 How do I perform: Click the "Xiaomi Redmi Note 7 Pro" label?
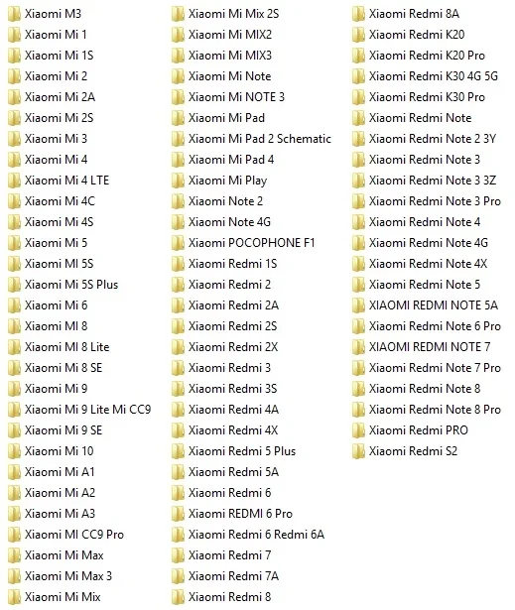tap(435, 368)
